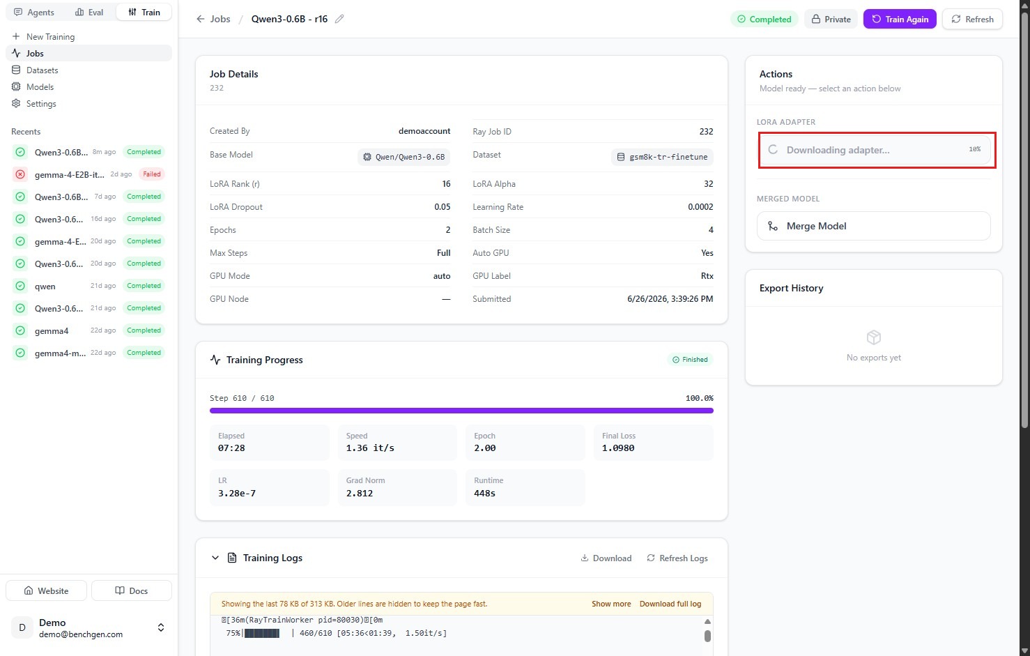Viewport: 1030px width, 656px height.
Task: Click the Runtime value 448s
Action: coord(485,494)
